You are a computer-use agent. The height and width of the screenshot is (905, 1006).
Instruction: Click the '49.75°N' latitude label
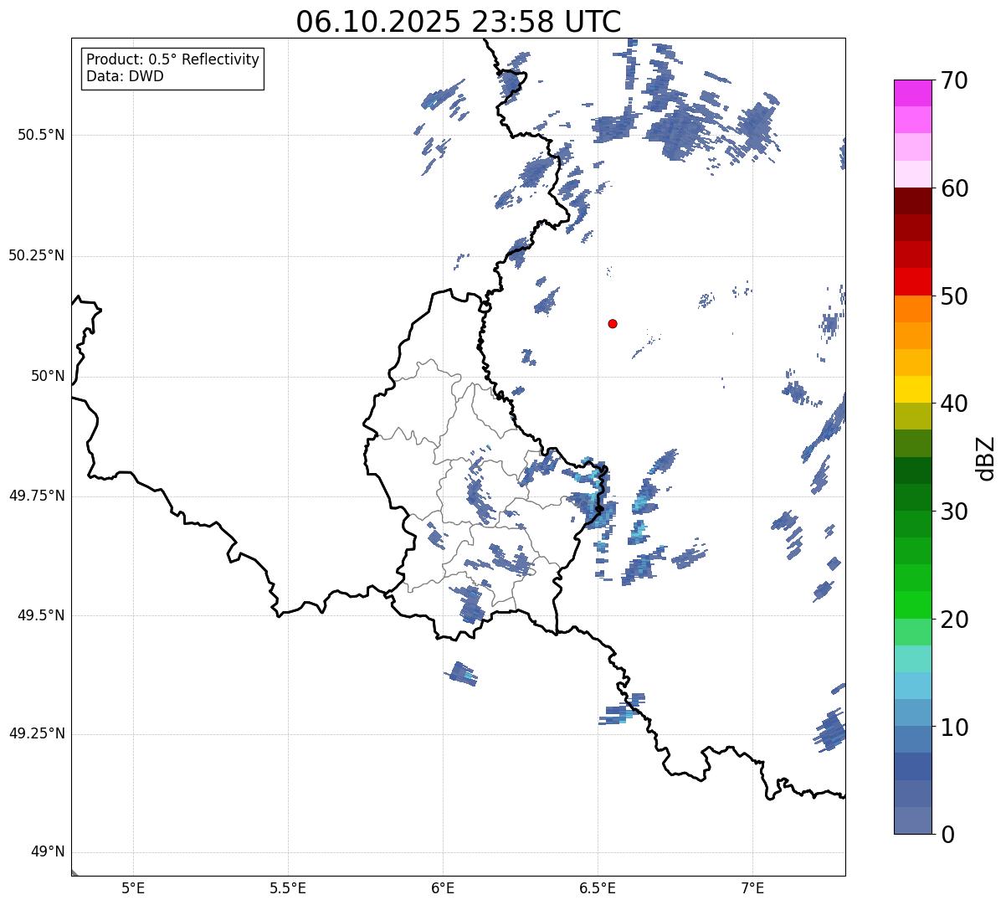pos(37,496)
